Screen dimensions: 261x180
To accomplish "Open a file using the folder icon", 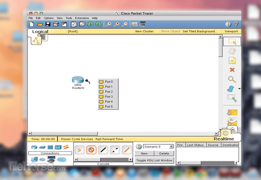I will click(x=40, y=25).
